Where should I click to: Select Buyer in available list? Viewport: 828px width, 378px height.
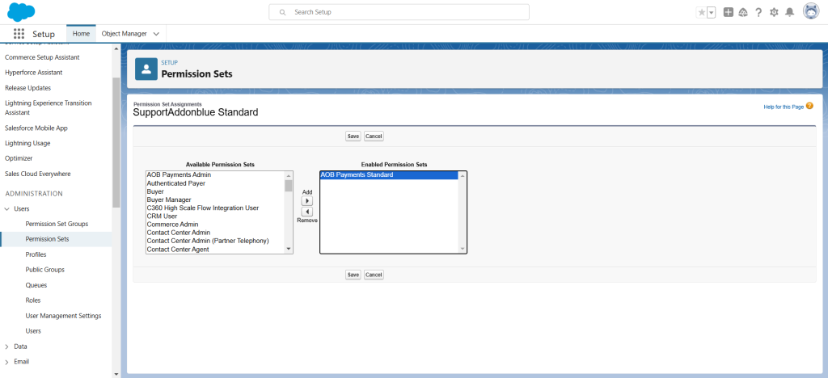pos(215,191)
